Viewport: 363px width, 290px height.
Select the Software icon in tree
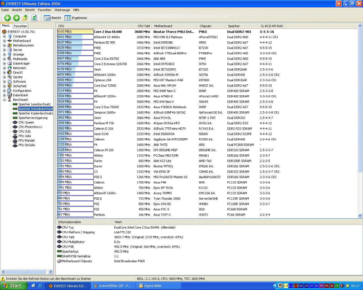pos(10,82)
